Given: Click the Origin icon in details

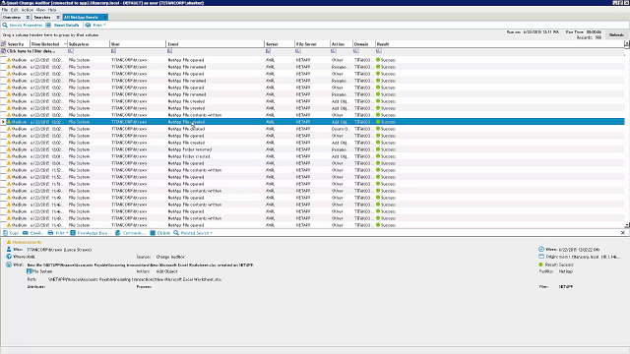Looking at the screenshot, I should 541,257.
